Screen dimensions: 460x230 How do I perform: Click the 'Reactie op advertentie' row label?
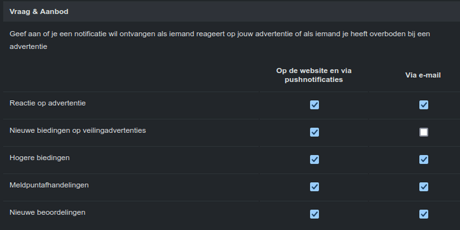tap(48, 103)
